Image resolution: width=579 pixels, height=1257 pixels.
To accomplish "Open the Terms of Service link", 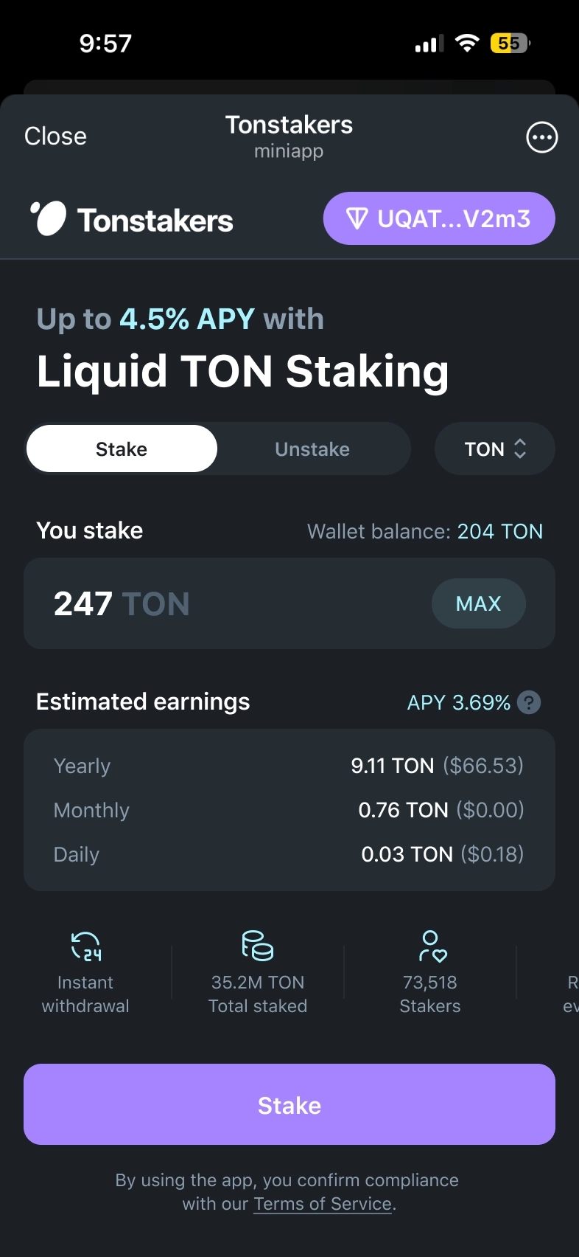I will [x=323, y=1204].
